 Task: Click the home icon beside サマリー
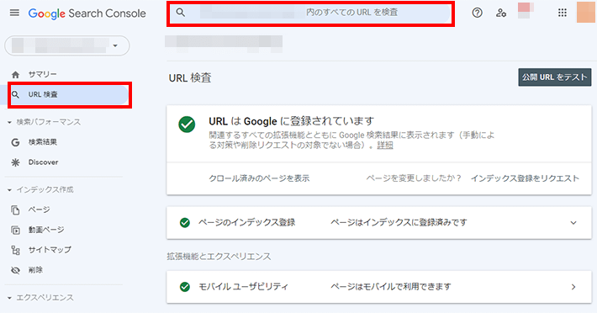pos(15,74)
